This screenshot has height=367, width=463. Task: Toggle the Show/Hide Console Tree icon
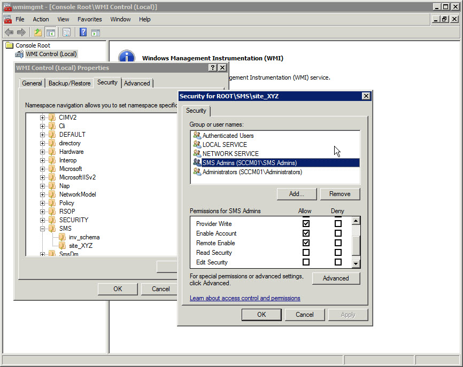tap(50, 33)
